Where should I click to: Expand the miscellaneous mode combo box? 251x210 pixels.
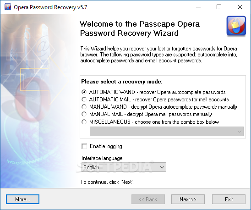(x=167, y=132)
